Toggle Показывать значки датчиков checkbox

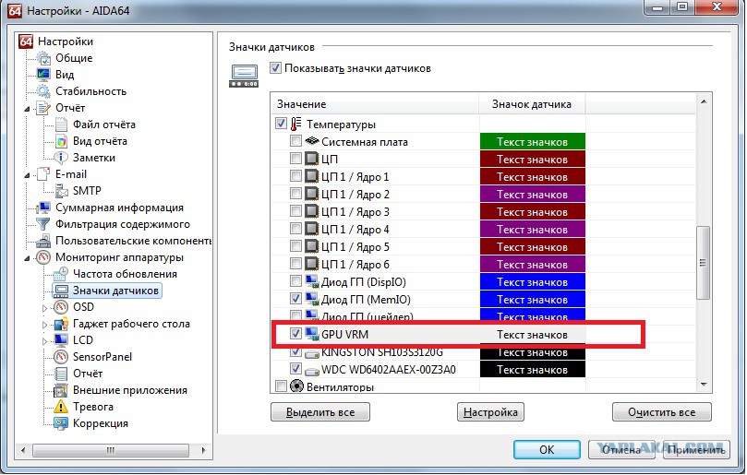point(275,68)
